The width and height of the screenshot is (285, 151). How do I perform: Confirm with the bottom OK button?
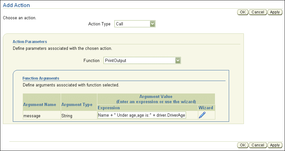(x=242, y=145)
